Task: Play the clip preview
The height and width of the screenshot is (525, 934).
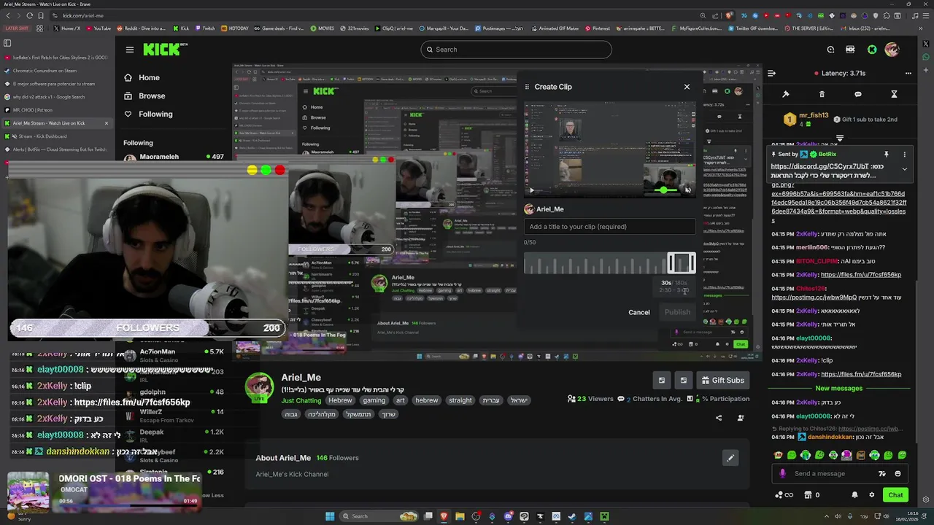Action: click(531, 190)
